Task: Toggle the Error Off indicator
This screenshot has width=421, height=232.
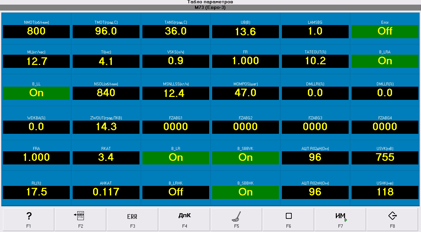Action: 385,31
